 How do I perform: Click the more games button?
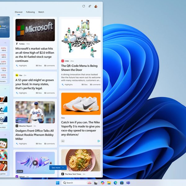click(3, 174)
